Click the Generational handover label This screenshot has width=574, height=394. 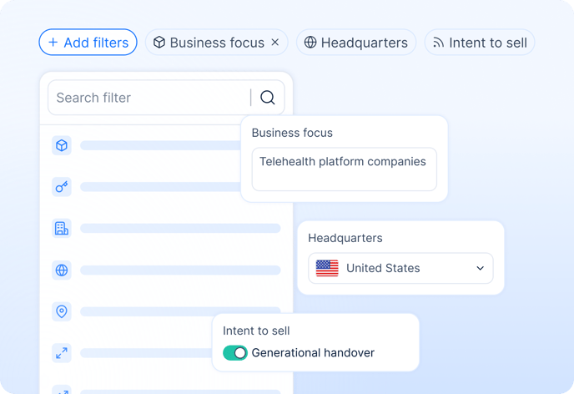[313, 353]
